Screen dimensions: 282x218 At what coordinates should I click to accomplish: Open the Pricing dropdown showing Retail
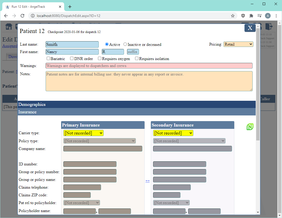point(238,44)
